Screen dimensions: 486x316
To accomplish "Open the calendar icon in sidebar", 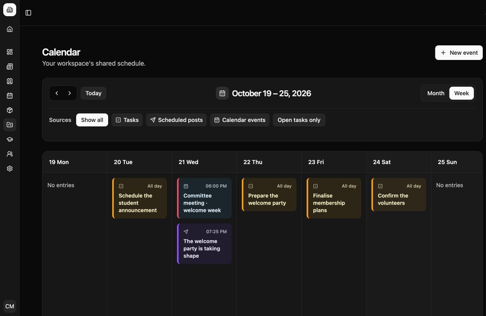I will point(10,96).
